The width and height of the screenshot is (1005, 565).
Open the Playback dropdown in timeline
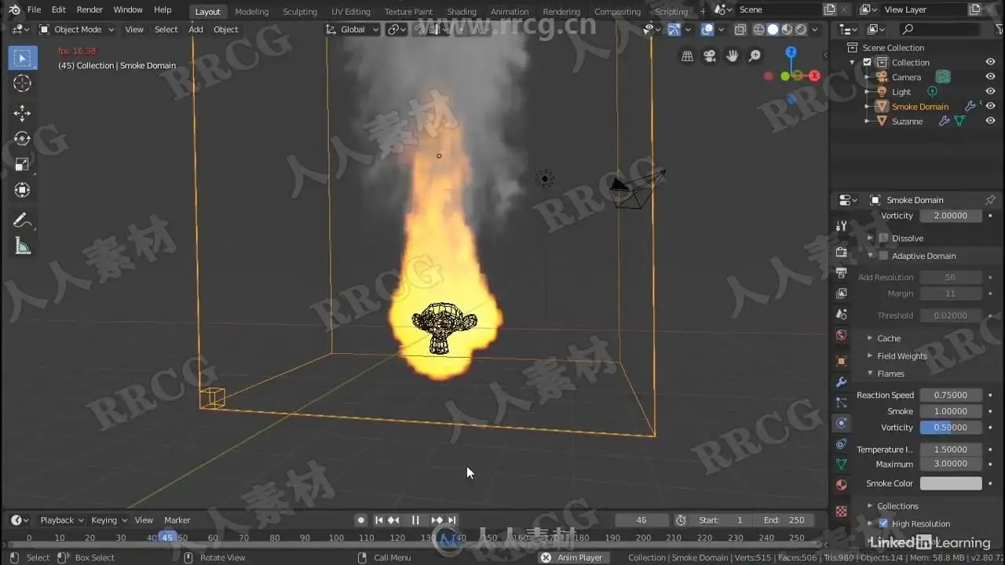tap(62, 520)
